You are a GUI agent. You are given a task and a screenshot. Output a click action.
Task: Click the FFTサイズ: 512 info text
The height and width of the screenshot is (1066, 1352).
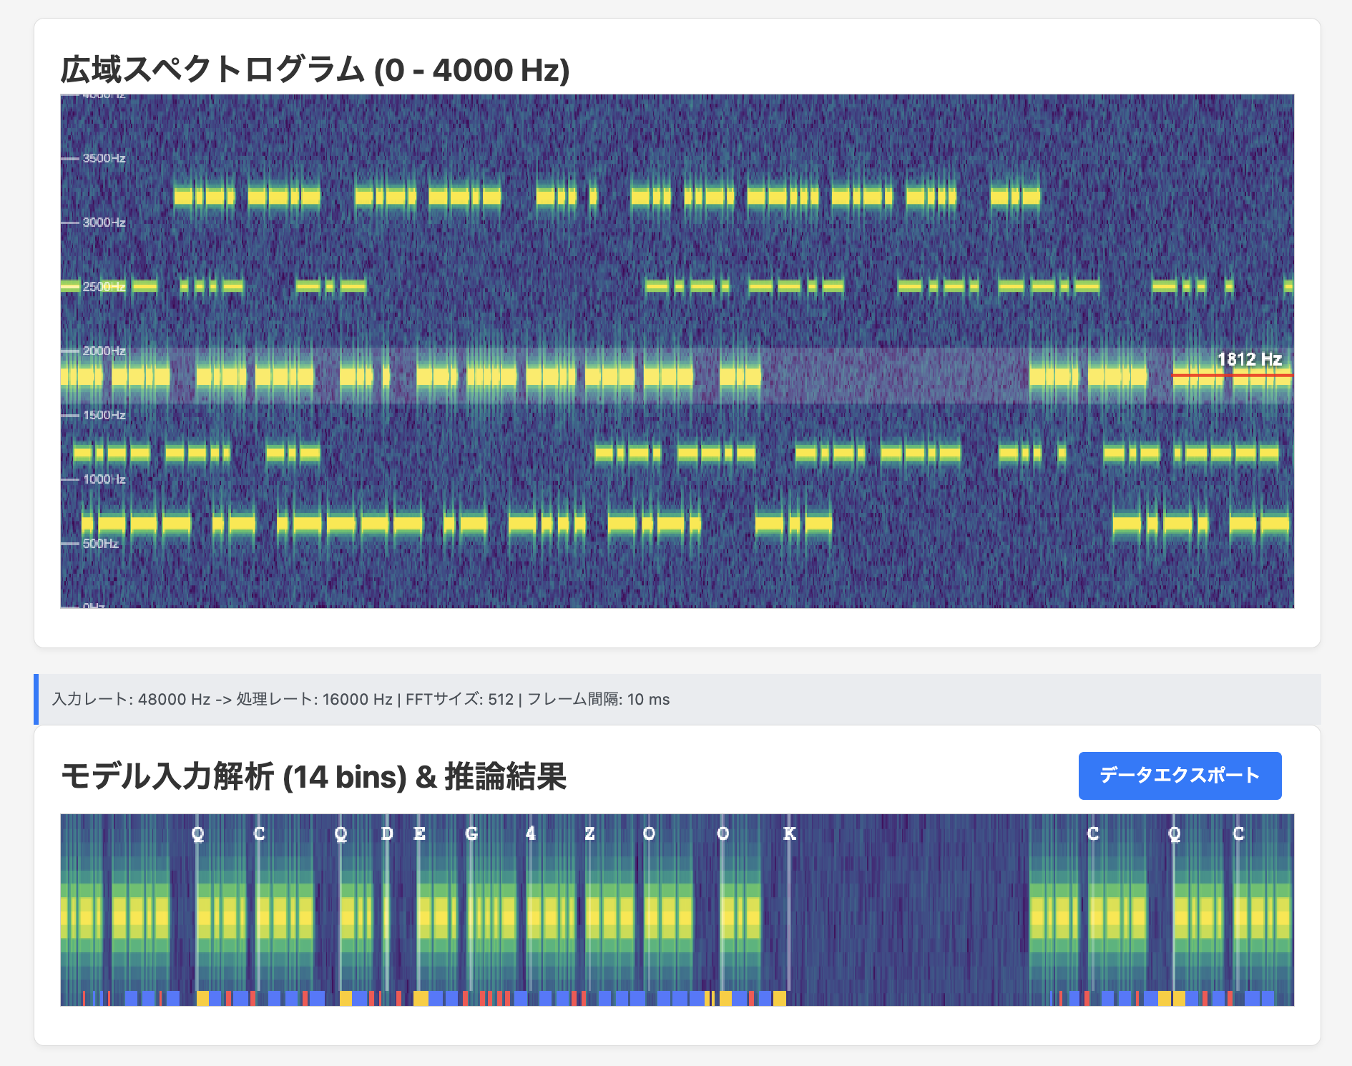pos(459,700)
